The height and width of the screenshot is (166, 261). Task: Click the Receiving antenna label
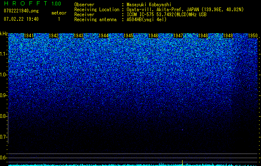point(95,20)
